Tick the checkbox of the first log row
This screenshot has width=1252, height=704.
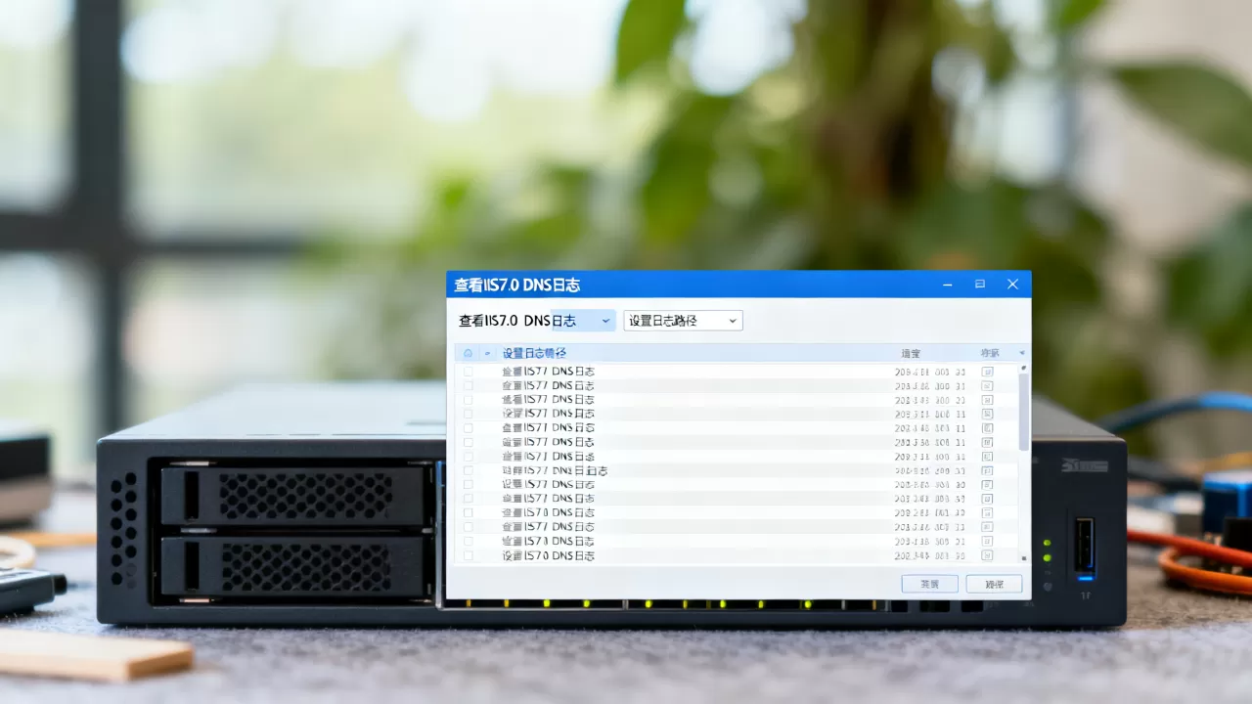(x=468, y=372)
